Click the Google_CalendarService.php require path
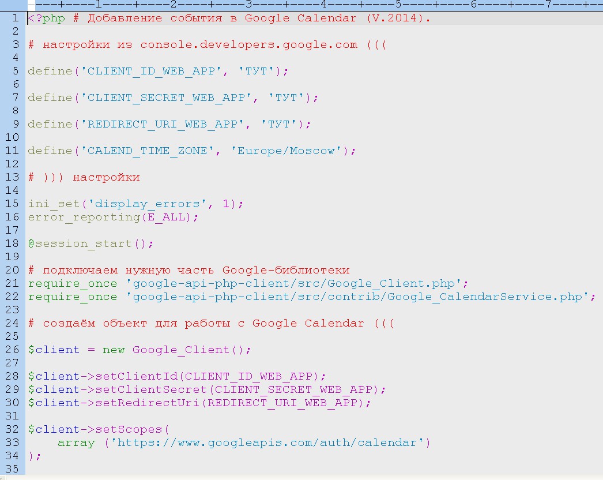Image resolution: width=603 pixels, height=480 pixels. coord(357,297)
